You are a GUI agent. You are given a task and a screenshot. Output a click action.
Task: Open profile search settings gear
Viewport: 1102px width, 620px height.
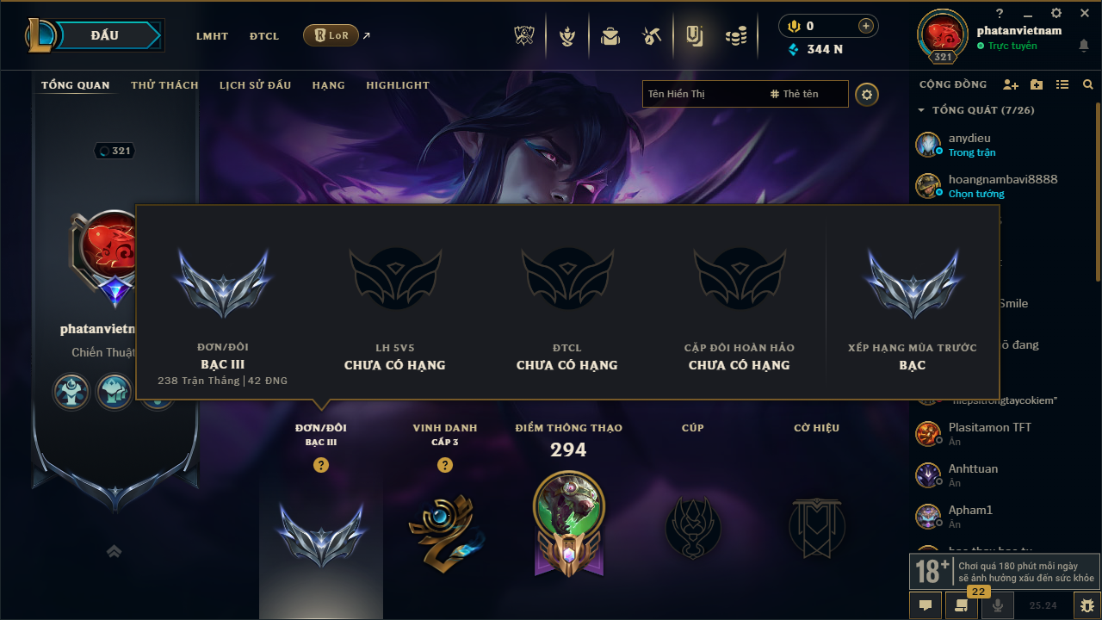(x=867, y=94)
